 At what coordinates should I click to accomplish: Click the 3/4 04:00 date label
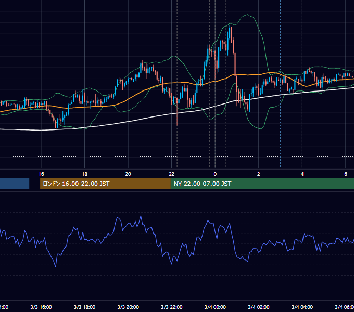pyautogui.click(x=302, y=307)
